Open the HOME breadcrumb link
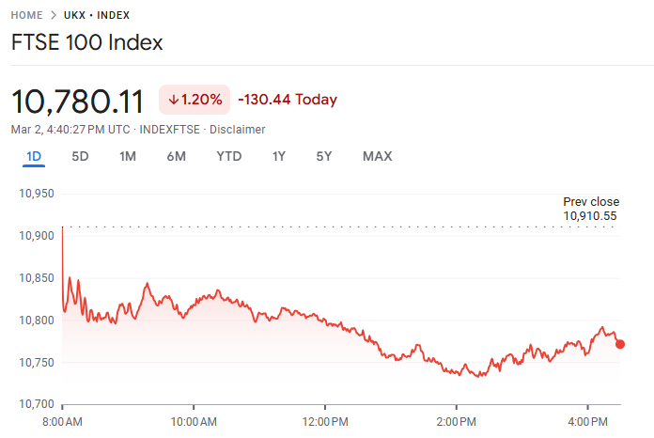654x438 pixels. pos(26,15)
